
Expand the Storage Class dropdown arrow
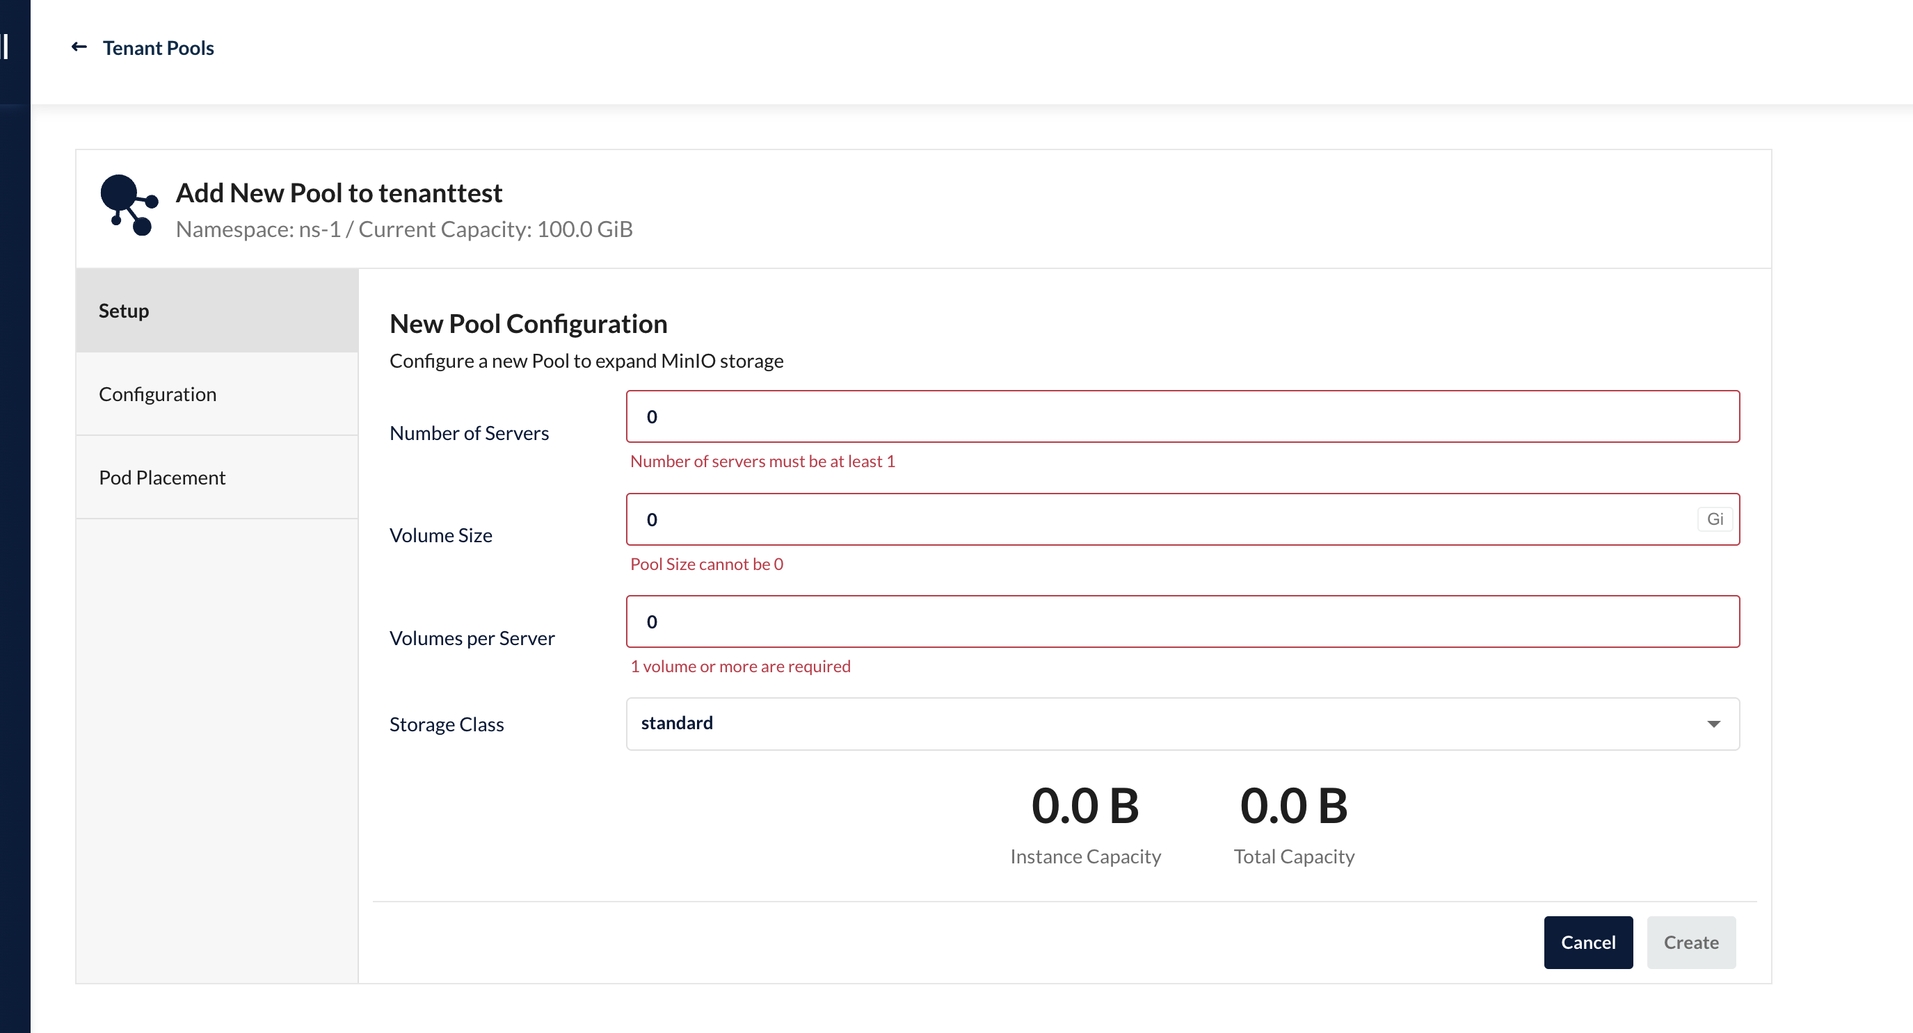tap(1713, 724)
